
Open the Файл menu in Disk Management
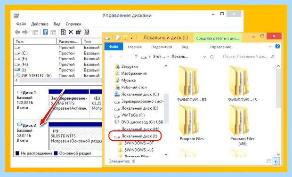[x=21, y=24]
